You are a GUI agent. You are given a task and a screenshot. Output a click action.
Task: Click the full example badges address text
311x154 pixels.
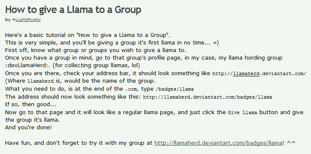click(207, 97)
